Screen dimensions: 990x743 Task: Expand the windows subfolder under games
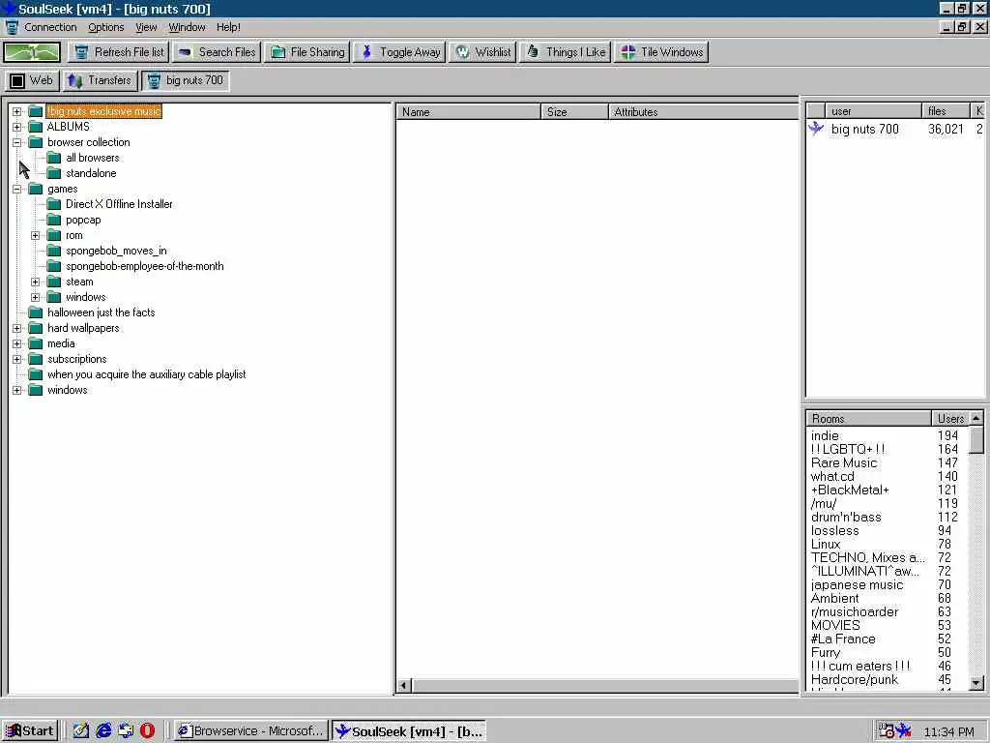point(36,297)
